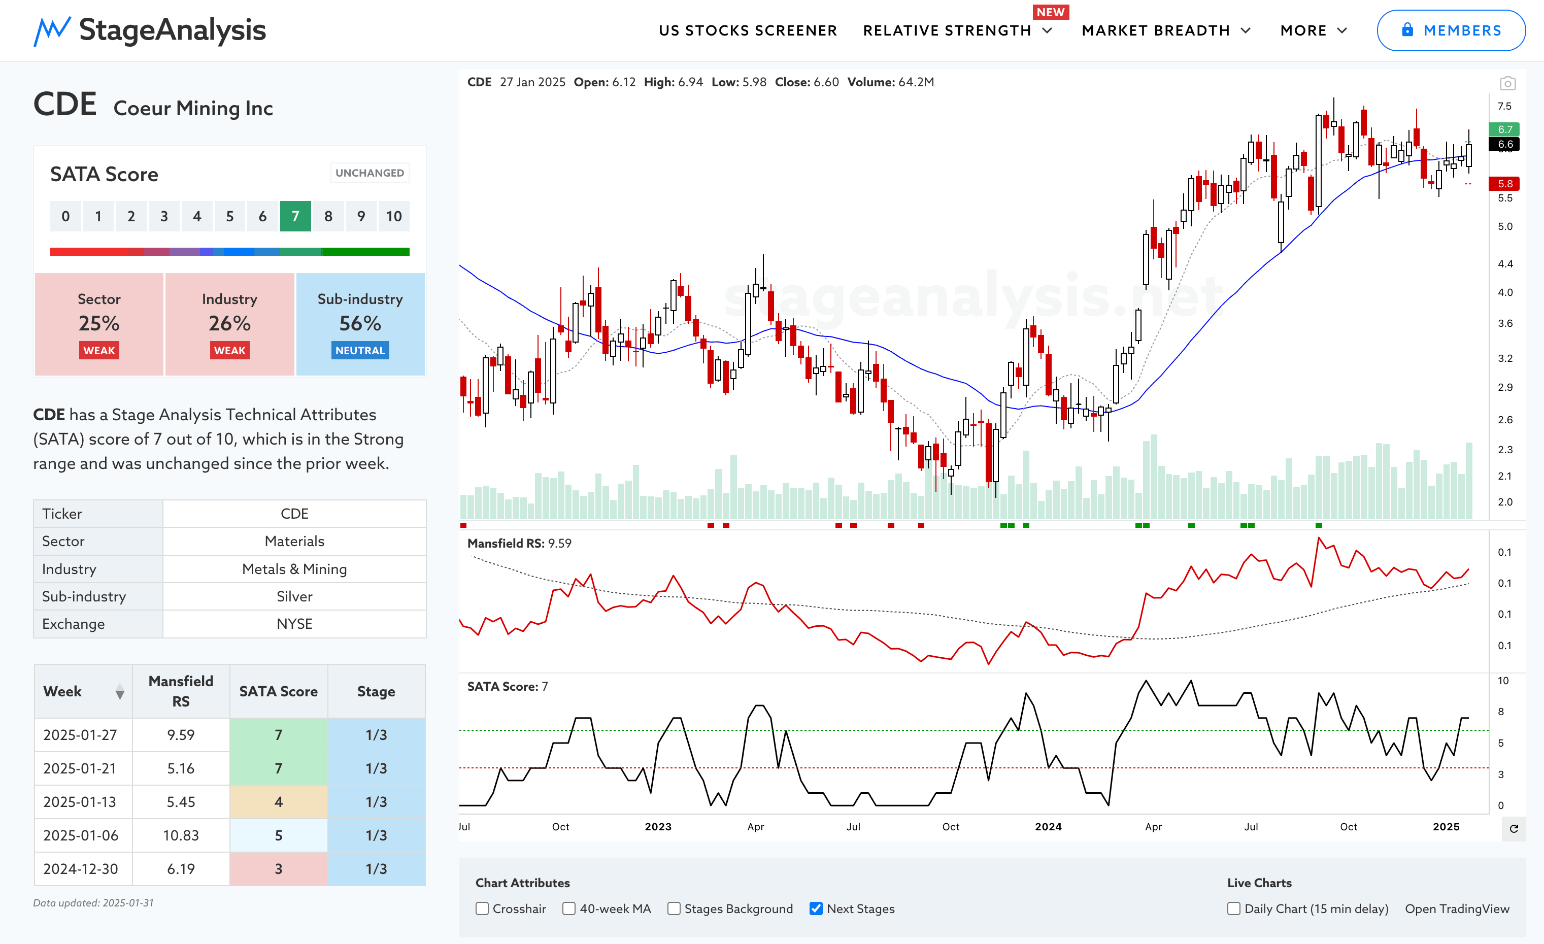
Task: Click the Members button
Action: 1451,30
